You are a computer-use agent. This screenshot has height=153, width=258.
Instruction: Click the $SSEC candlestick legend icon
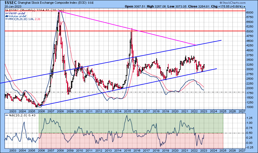click(x=6, y=10)
